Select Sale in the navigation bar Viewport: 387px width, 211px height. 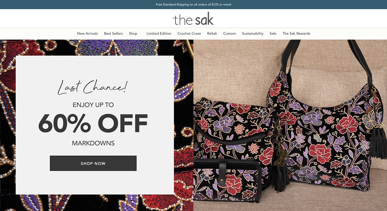click(x=273, y=33)
